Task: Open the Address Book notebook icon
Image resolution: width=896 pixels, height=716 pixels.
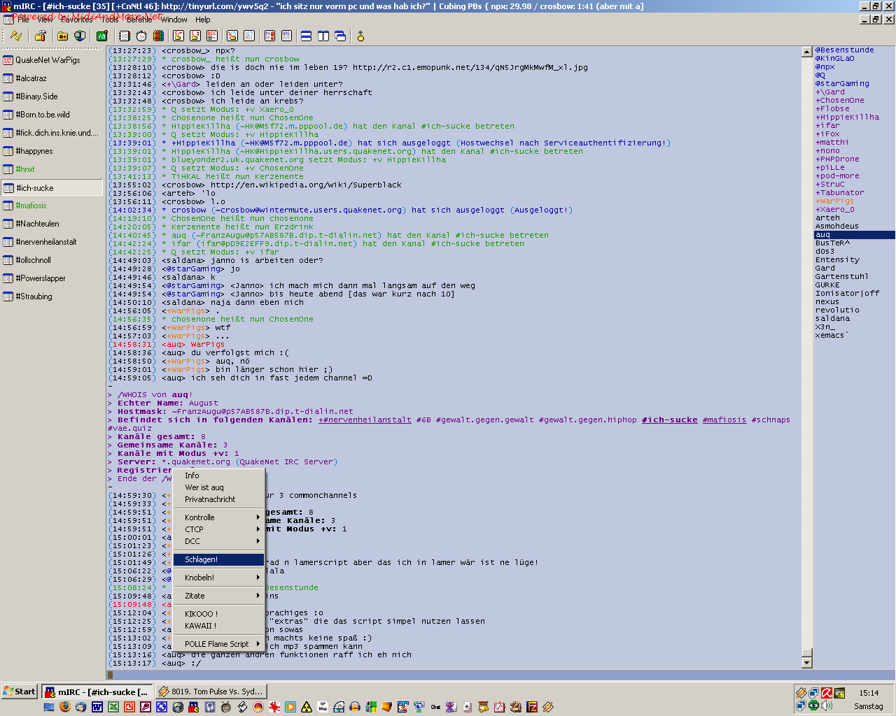Action: click(125, 36)
